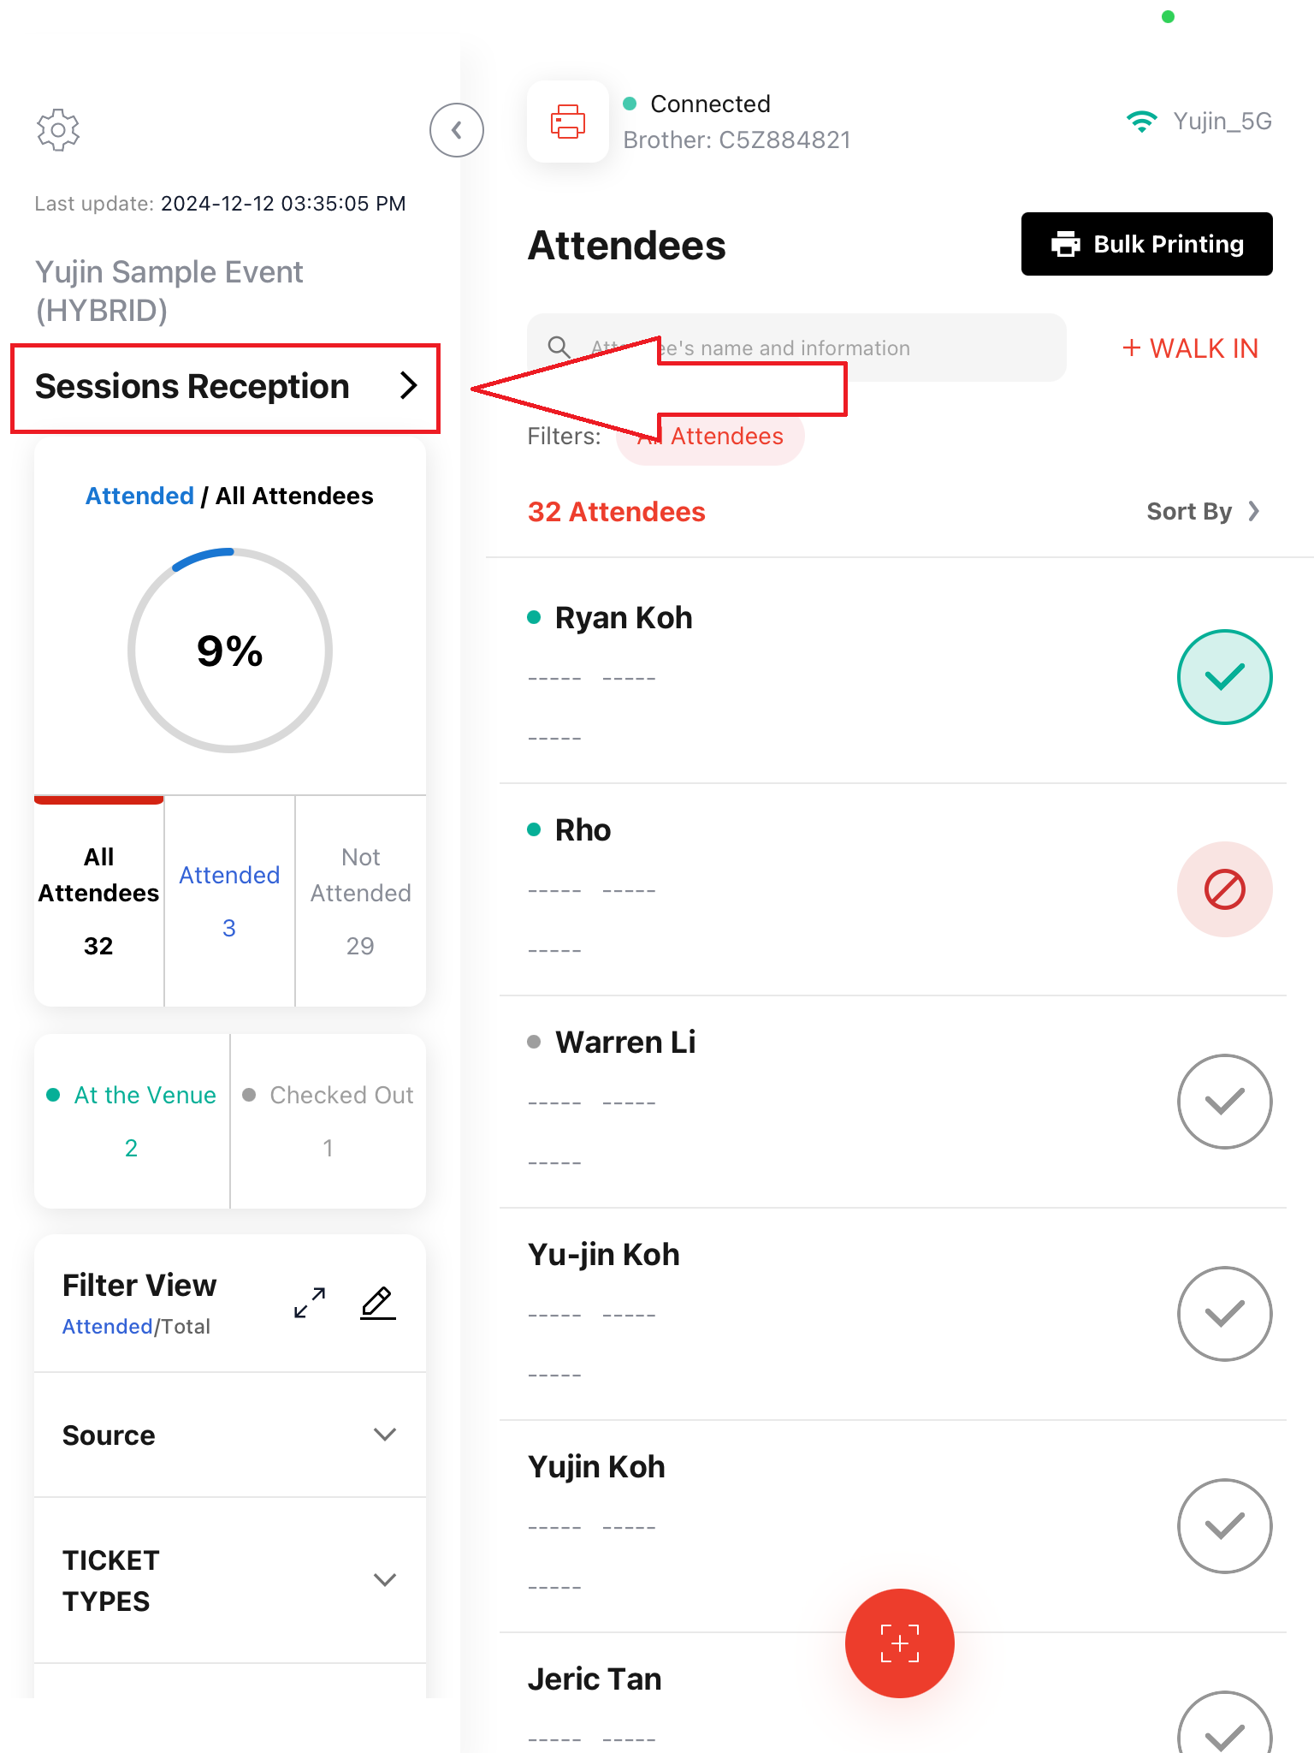Image resolution: width=1314 pixels, height=1753 pixels.
Task: Select the Not Attended tab
Action: coord(361,900)
